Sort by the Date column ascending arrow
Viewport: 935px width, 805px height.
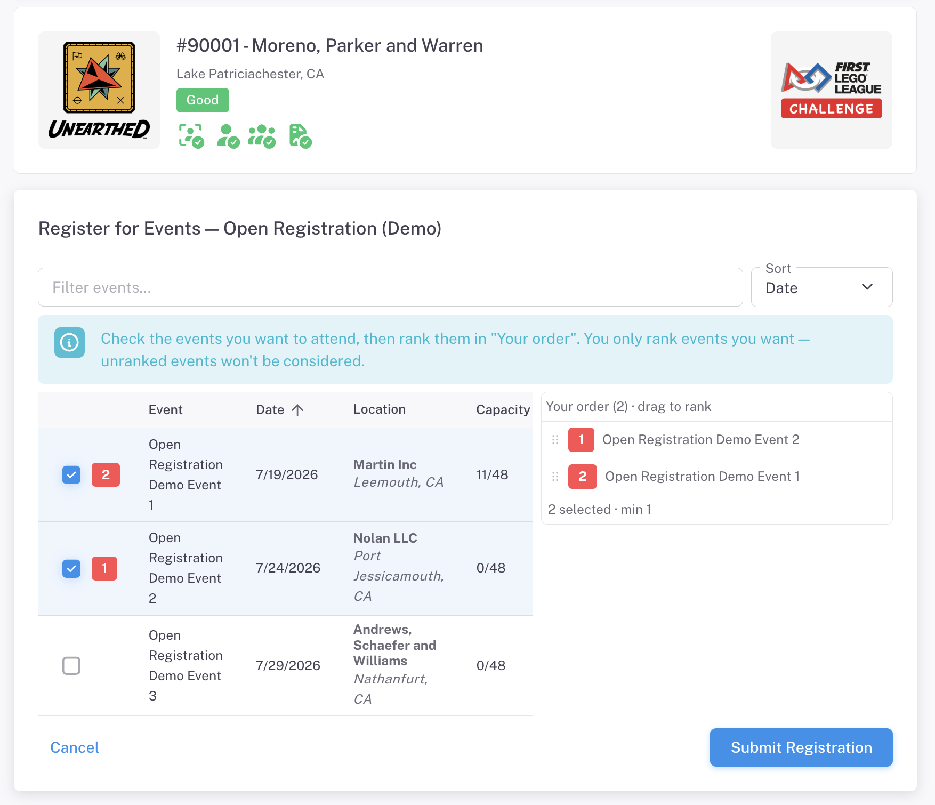(297, 409)
